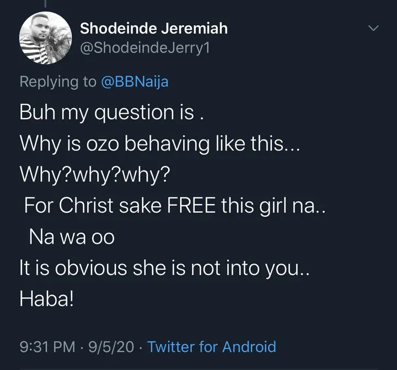Click the line "Why is ozo behaving like this..."
397x370 pixels.
tap(160, 144)
